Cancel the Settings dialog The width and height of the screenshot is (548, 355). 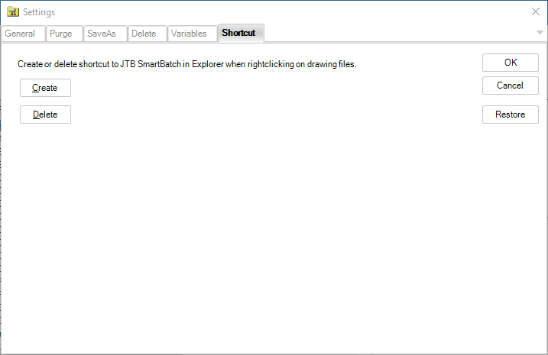click(511, 86)
